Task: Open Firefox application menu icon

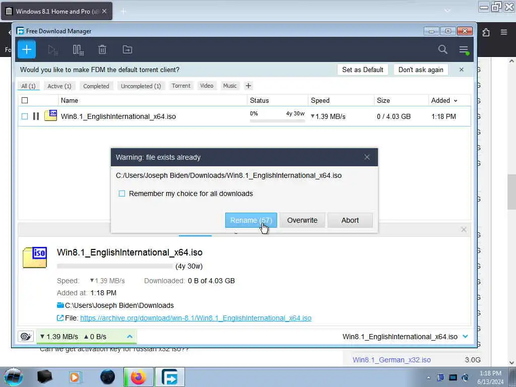Action: coord(504,32)
